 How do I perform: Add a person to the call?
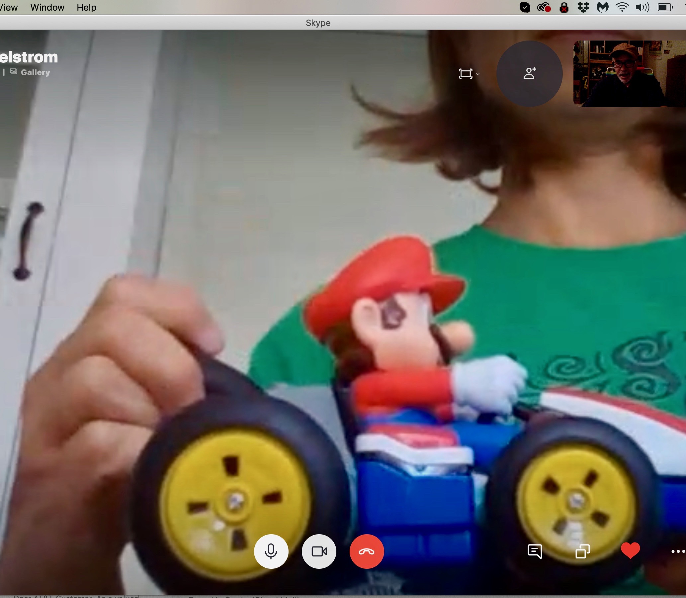(x=529, y=73)
